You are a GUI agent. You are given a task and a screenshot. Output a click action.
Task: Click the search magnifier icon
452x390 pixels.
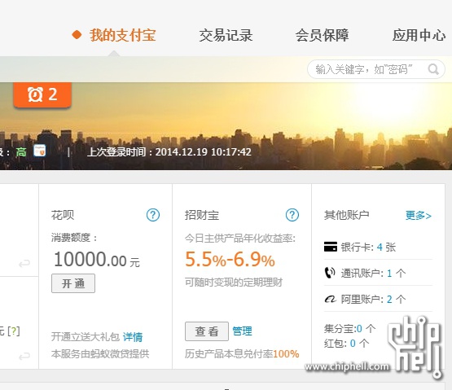[433, 69]
